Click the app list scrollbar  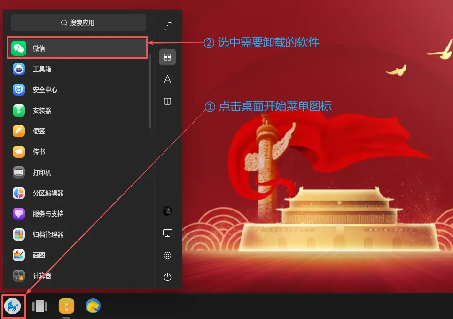pyautogui.click(x=150, y=91)
